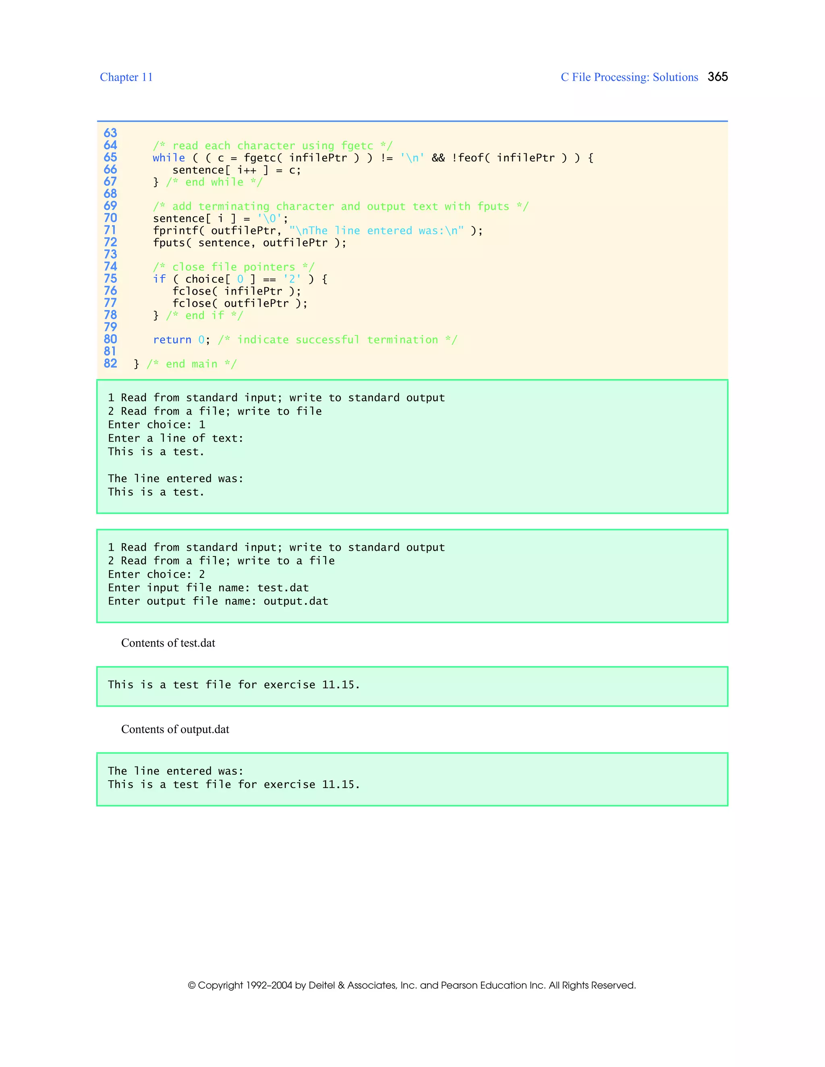Click '2 Read from a file; write to file'
The width and height of the screenshot is (825, 1067).
click(x=215, y=411)
